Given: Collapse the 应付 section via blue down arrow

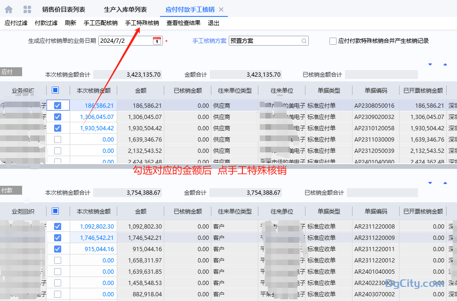Looking at the screenshot, I should (429, 63).
